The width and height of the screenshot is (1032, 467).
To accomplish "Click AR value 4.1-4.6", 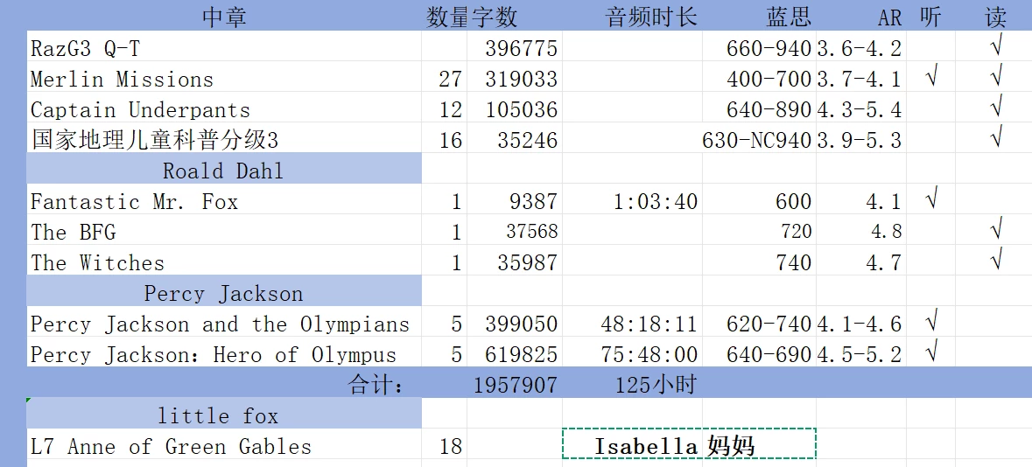I will click(x=861, y=323).
